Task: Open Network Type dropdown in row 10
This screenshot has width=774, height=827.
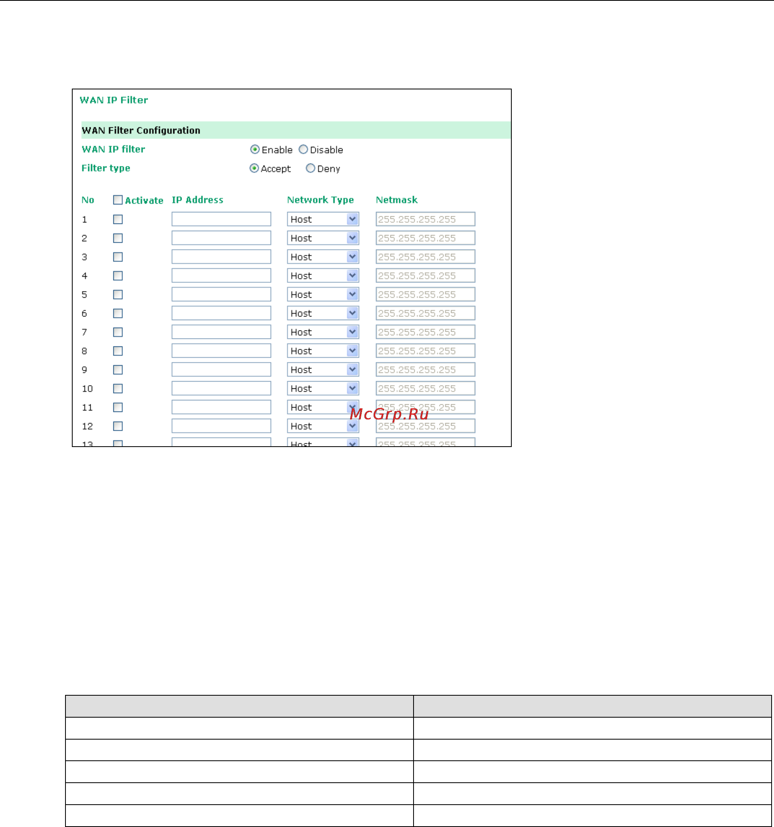Action: (x=323, y=388)
